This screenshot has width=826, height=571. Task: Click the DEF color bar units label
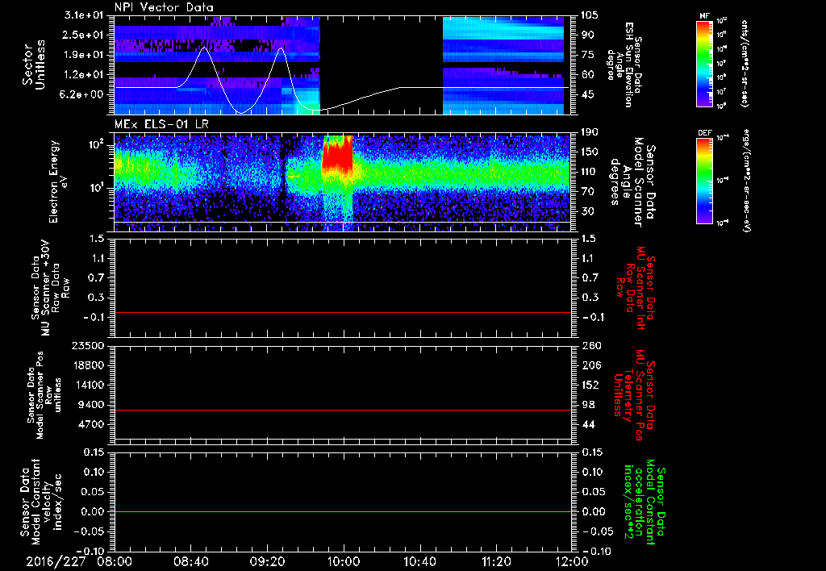pyautogui.click(x=747, y=180)
